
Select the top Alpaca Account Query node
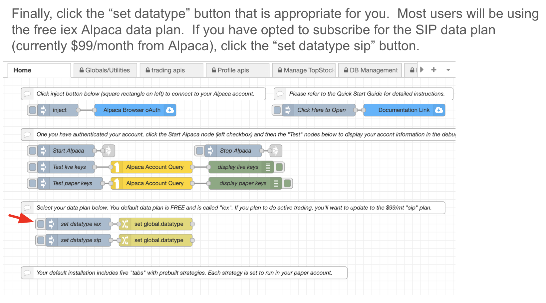point(154,167)
